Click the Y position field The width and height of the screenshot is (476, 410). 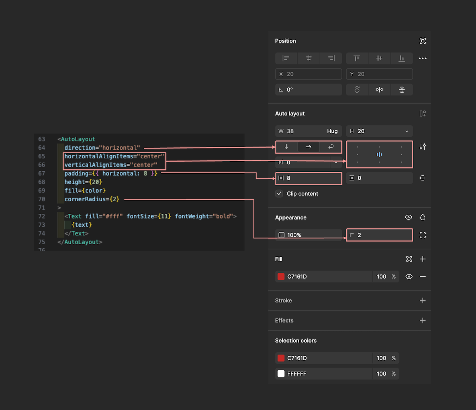379,74
